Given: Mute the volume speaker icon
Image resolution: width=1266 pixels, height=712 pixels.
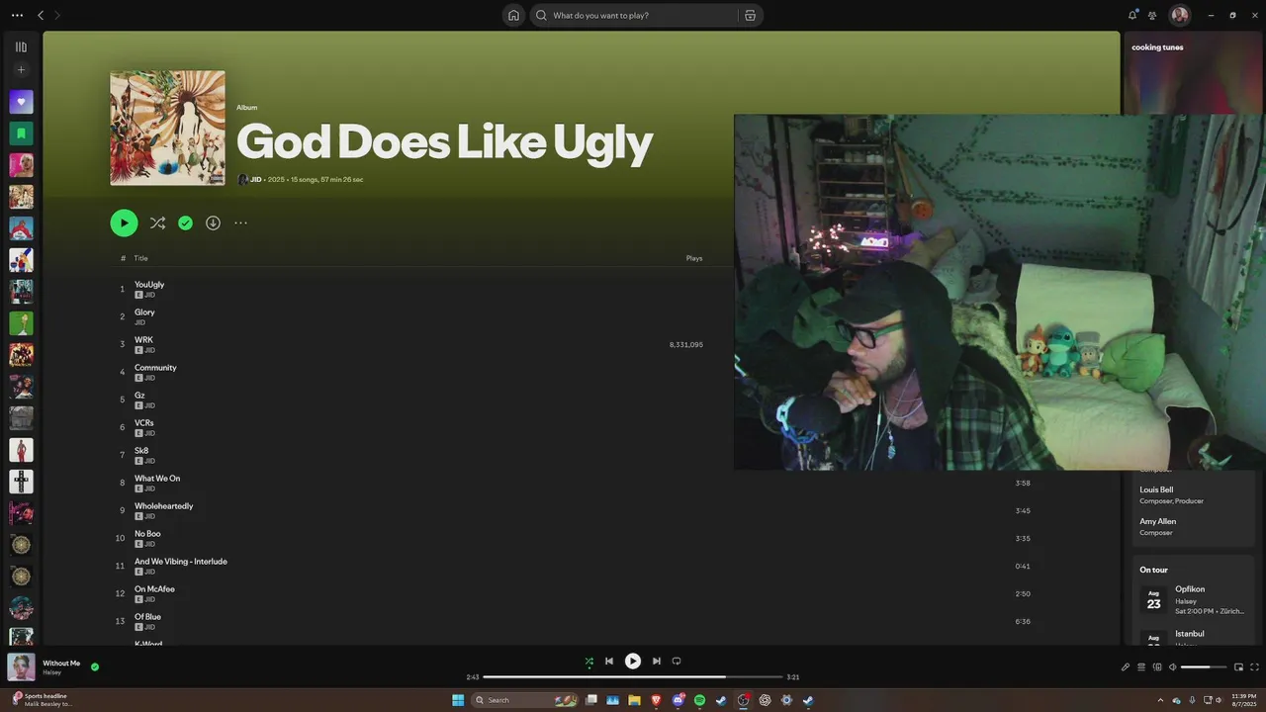Looking at the screenshot, I should (x=1173, y=667).
